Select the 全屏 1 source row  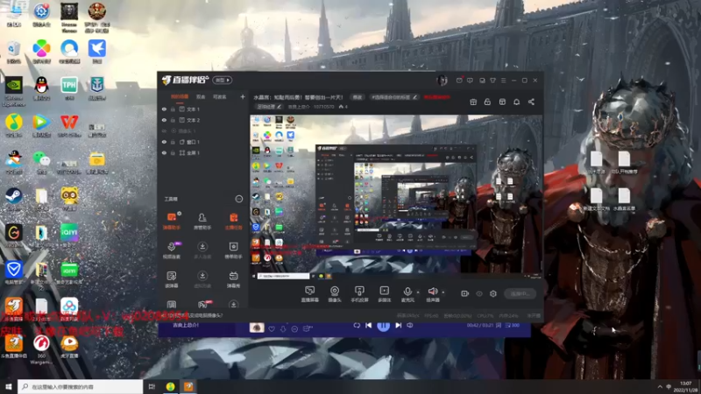click(203, 152)
